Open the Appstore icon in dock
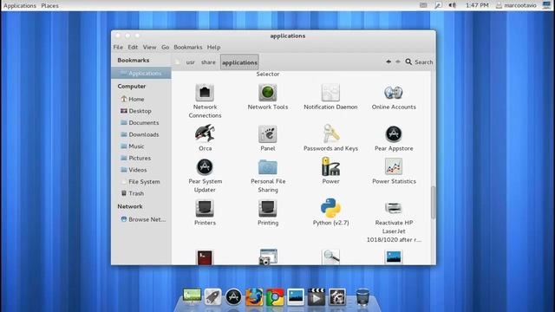This screenshot has height=312, width=555. pos(233,296)
